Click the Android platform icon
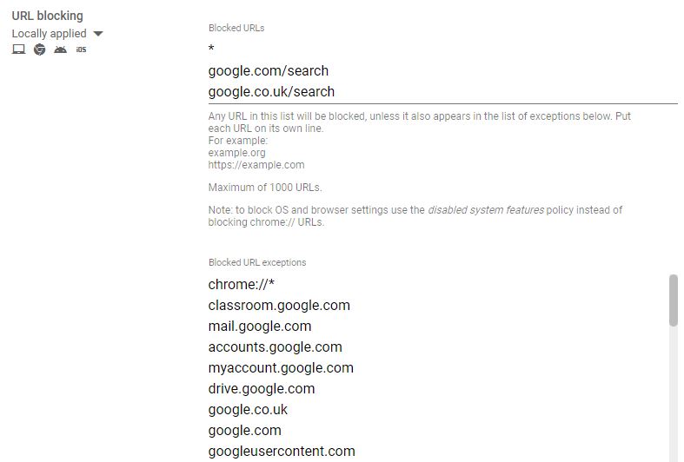Viewport: 684px width, 462px height. [x=60, y=49]
